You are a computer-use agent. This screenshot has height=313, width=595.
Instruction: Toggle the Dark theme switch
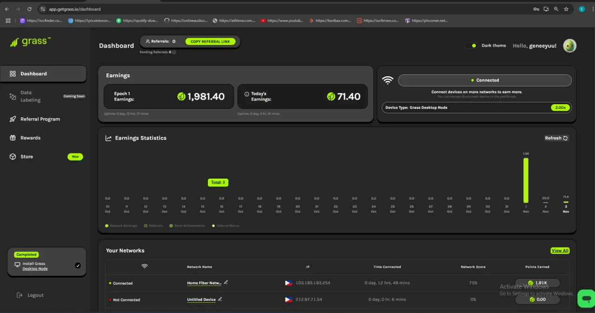tap(471, 46)
